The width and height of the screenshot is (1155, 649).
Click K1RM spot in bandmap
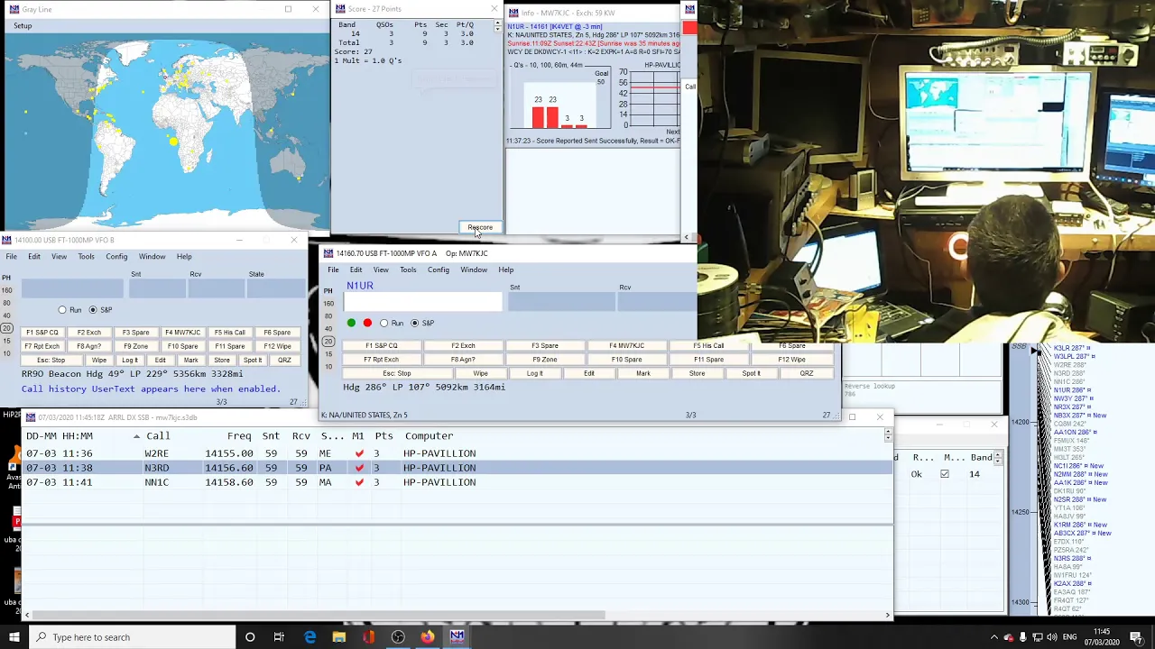(1080, 525)
